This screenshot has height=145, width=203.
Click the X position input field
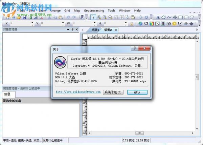(20, 23)
